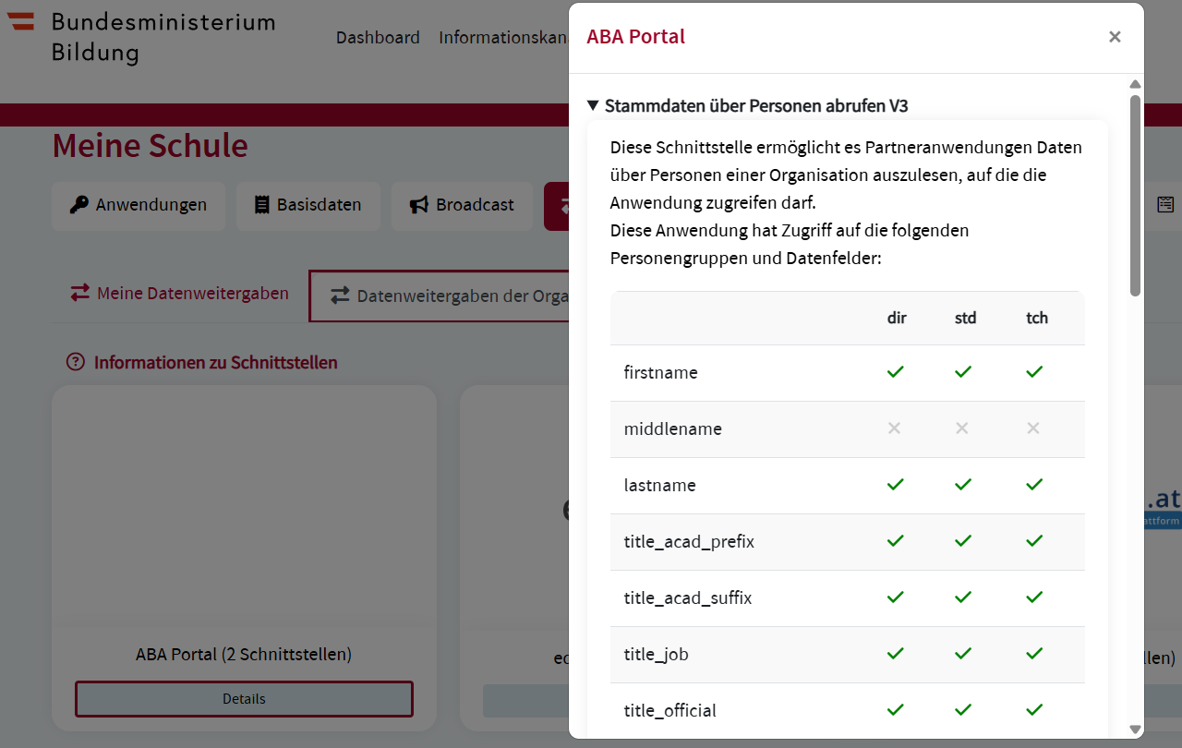Viewport: 1182px width, 748px height.
Task: Click the scrollbar down arrow in dialog
Action: [x=1135, y=729]
